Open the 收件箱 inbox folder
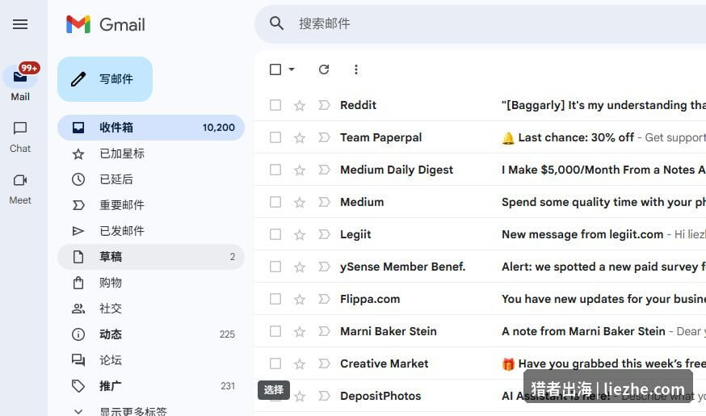Viewport: 706px width, 416px height. pos(151,128)
